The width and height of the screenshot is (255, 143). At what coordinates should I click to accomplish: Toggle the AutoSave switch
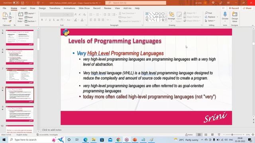pos(16,3)
